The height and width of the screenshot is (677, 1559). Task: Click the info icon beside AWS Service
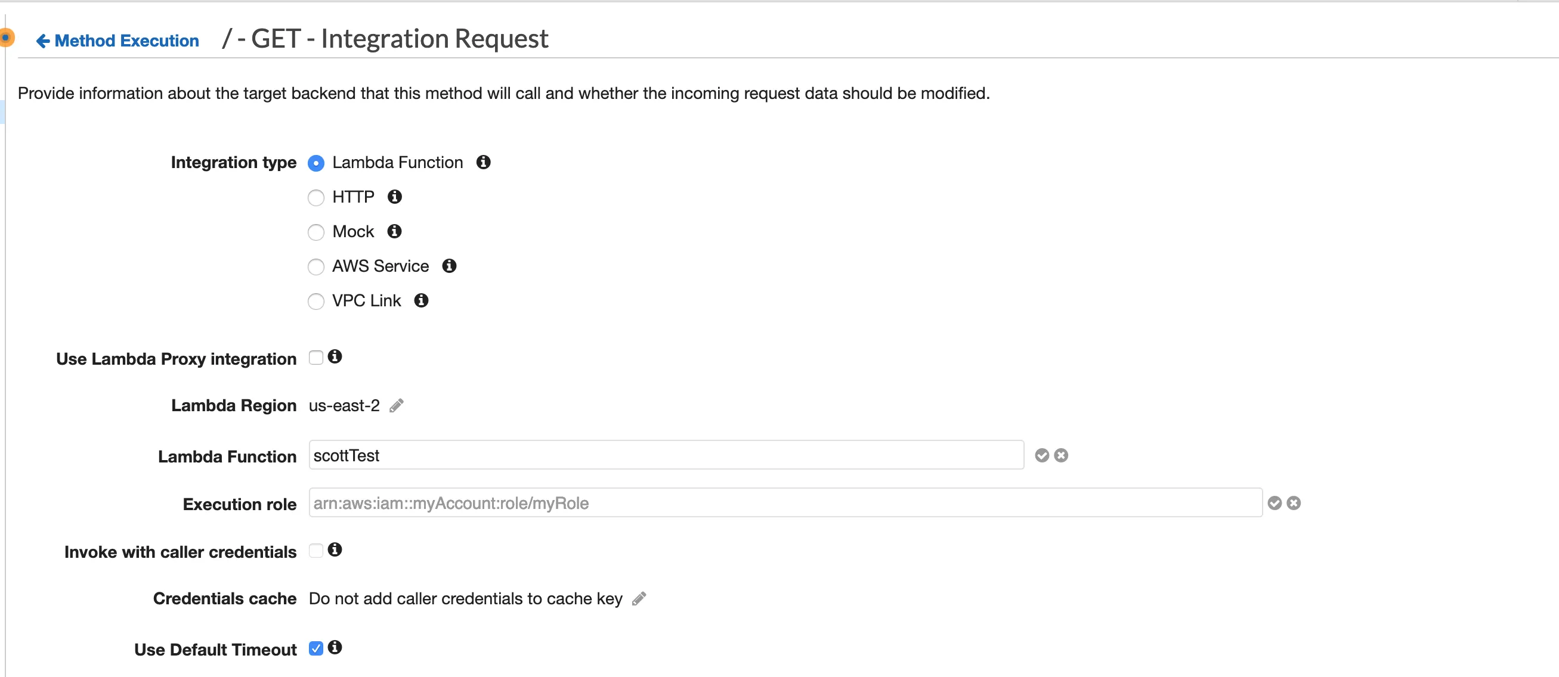[x=449, y=266]
